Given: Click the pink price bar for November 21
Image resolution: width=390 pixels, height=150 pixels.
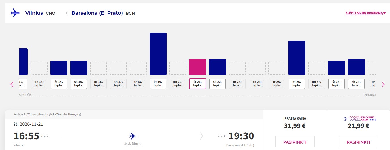Looking at the screenshot, I should pos(198,67).
